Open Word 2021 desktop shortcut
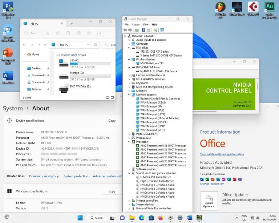Image resolution: width=279 pixels, height=223 pixels. coord(8,77)
